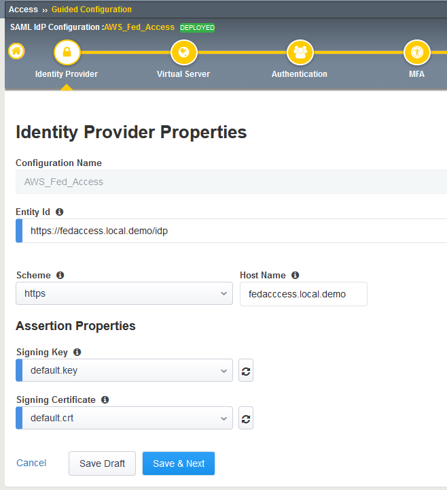Image resolution: width=447 pixels, height=490 pixels.
Task: Click the Scheme info icon
Action: pos(60,276)
